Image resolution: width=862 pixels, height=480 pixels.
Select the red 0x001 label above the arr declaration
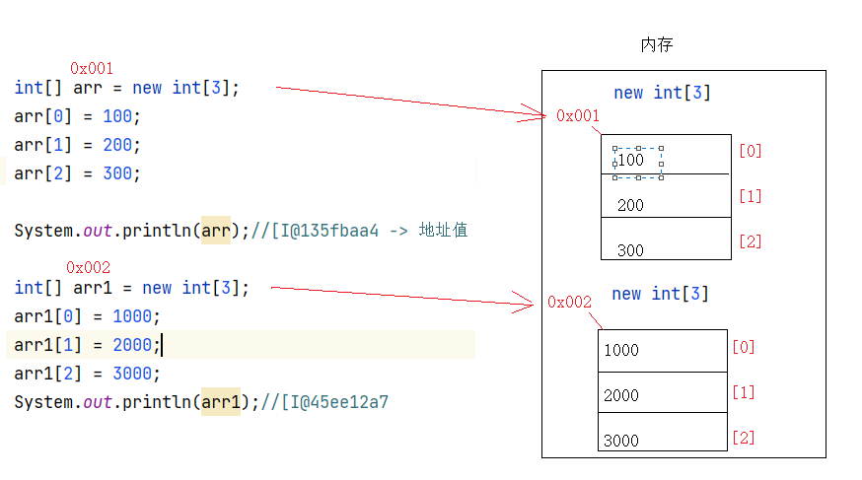point(92,69)
